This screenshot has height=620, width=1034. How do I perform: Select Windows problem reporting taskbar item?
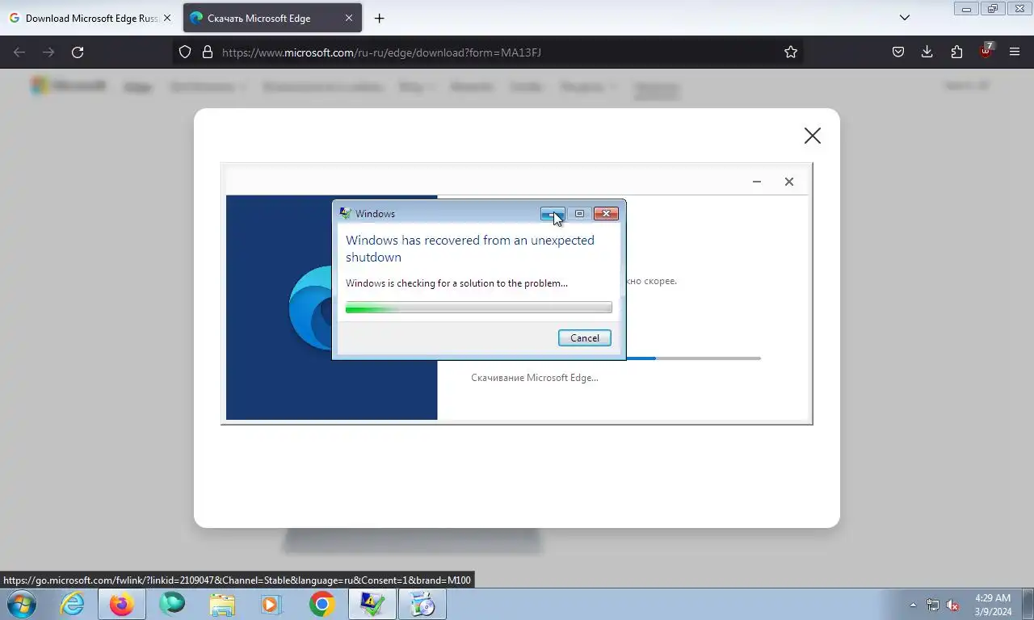point(372,604)
